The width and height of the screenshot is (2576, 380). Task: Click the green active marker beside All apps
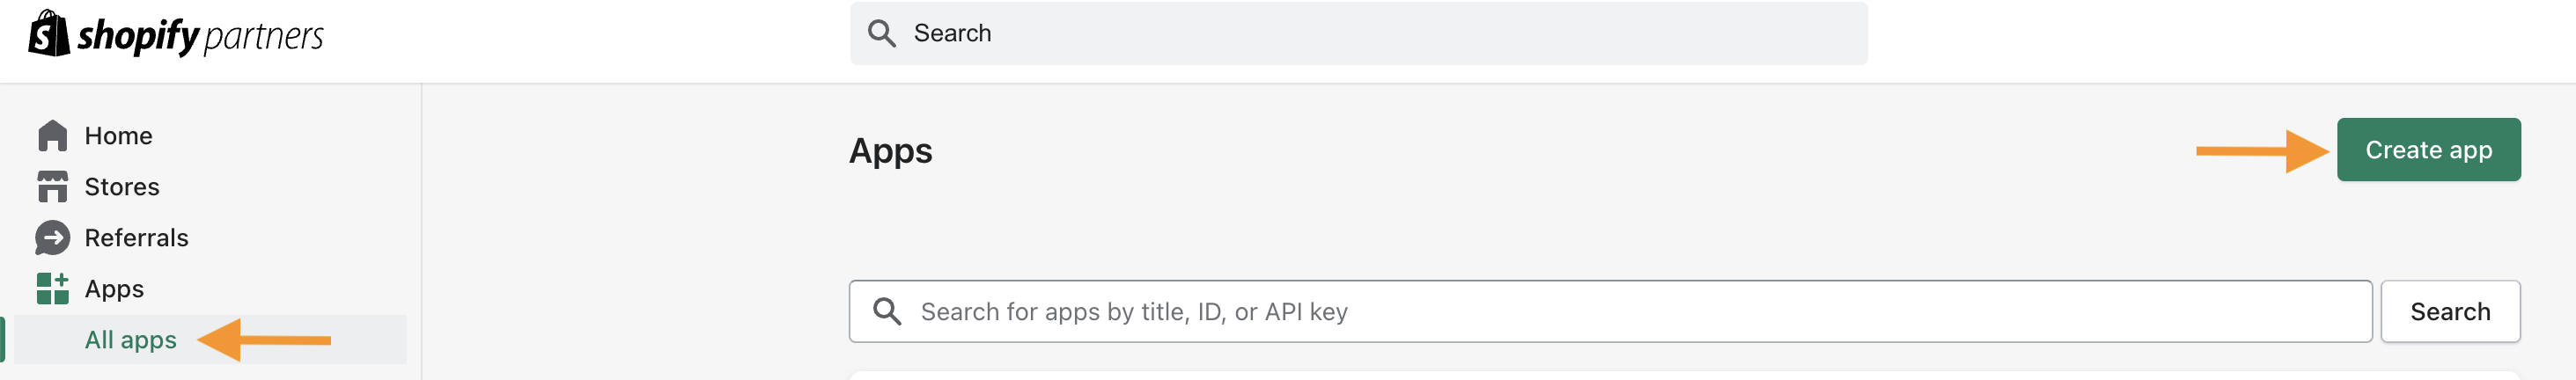click(3, 339)
